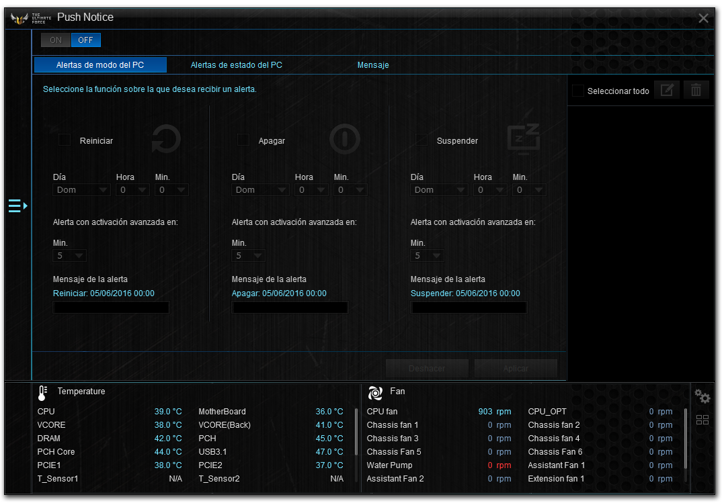Click the VCORE temperature row
Image resolution: width=726 pixels, height=503 pixels.
click(110, 425)
